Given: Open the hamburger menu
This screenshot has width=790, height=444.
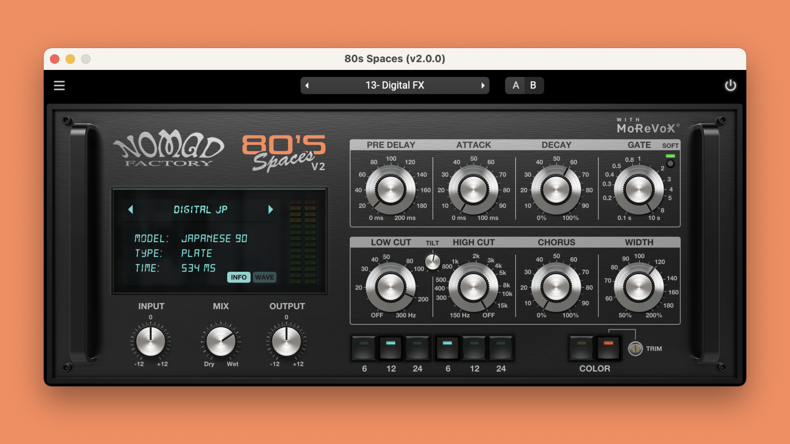Looking at the screenshot, I should [x=59, y=86].
